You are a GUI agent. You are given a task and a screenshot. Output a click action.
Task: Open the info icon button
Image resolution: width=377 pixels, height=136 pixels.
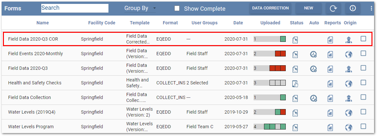coord(352,8)
